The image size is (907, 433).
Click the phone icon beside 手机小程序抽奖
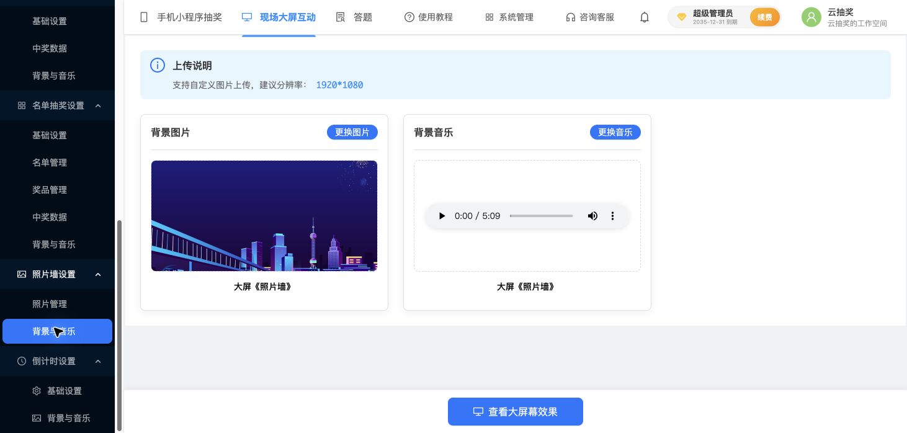pos(144,17)
